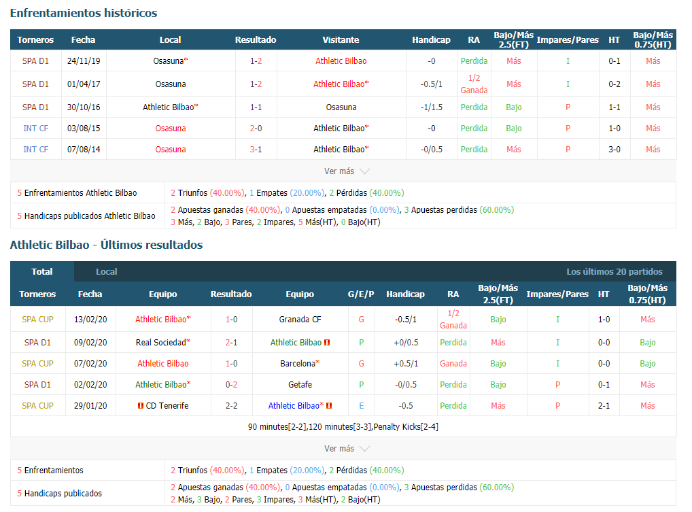The height and width of the screenshot is (512, 692).
Task: Click handicap -0.5 in the CD Tenerife row
Action: pos(406,406)
